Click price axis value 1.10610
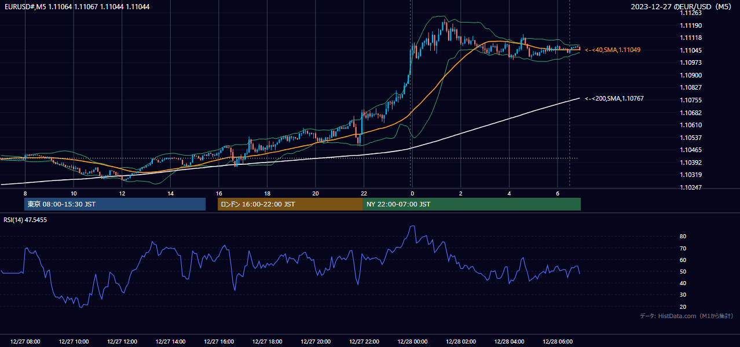 point(691,125)
